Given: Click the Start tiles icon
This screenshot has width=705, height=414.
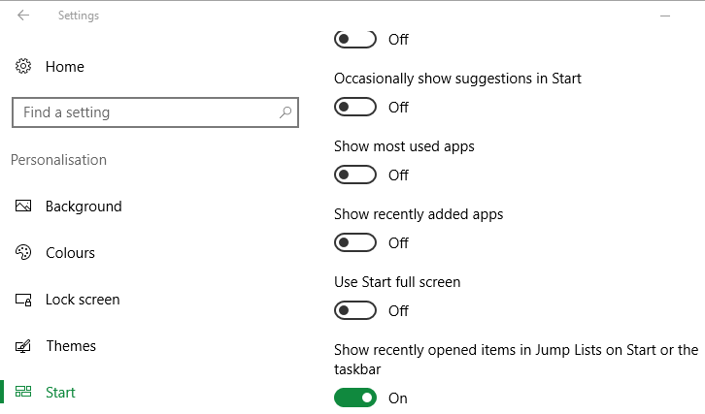Looking at the screenshot, I should coord(23,392).
